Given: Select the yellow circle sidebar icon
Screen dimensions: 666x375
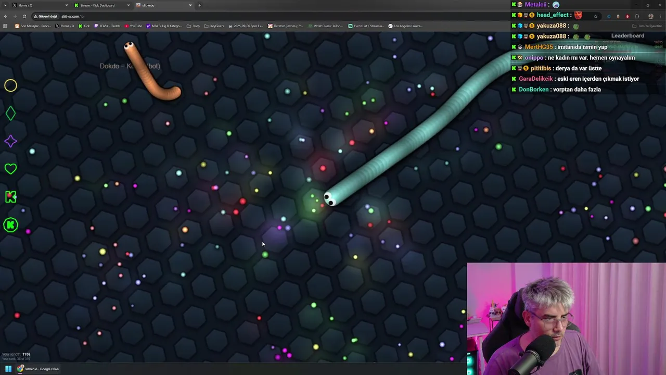Looking at the screenshot, I should pyautogui.click(x=10, y=85).
